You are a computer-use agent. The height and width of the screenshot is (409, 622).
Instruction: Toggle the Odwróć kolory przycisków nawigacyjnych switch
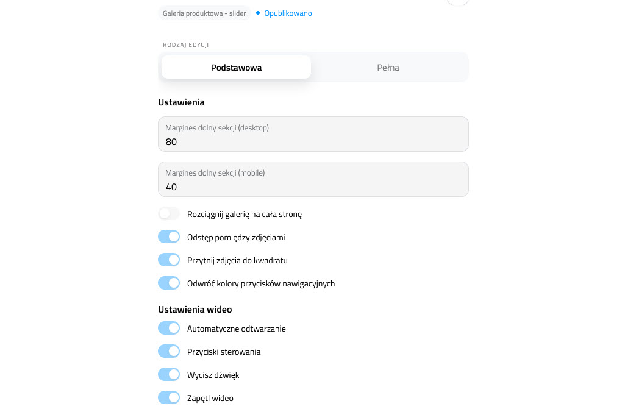click(x=169, y=283)
